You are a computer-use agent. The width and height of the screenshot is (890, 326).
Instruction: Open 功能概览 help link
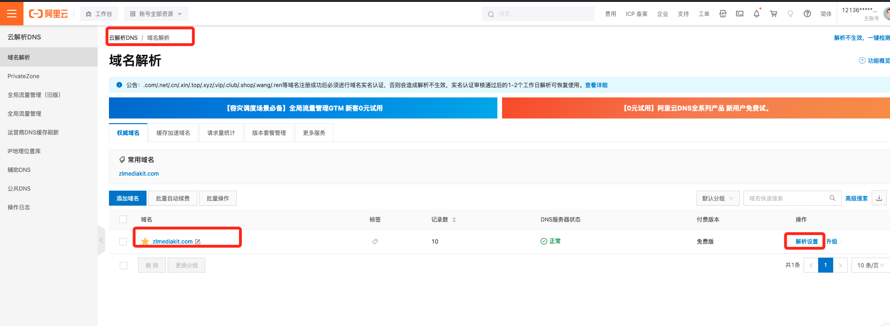pos(875,61)
